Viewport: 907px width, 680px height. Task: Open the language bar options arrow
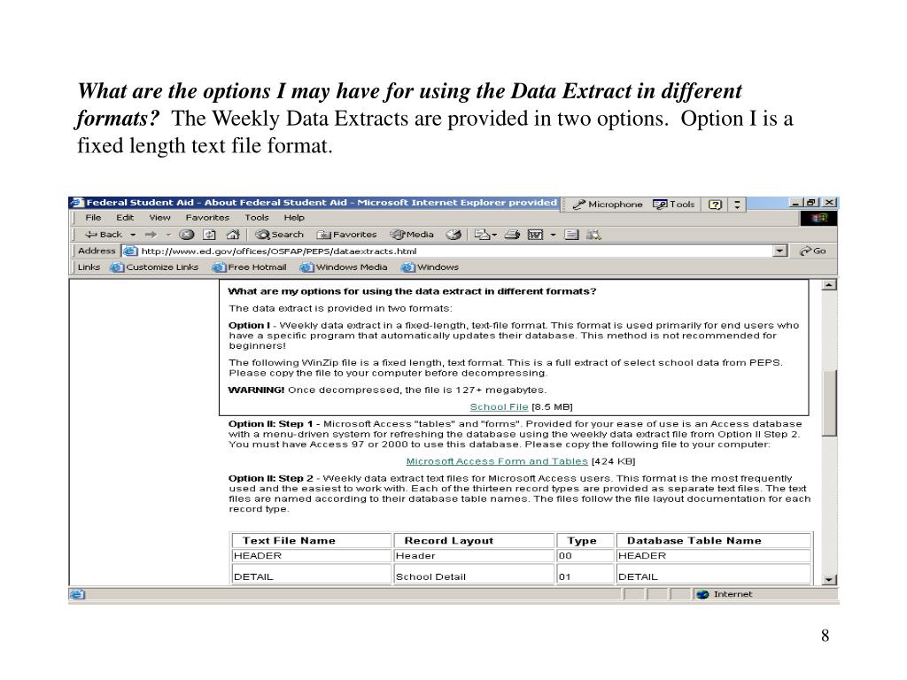[737, 205]
